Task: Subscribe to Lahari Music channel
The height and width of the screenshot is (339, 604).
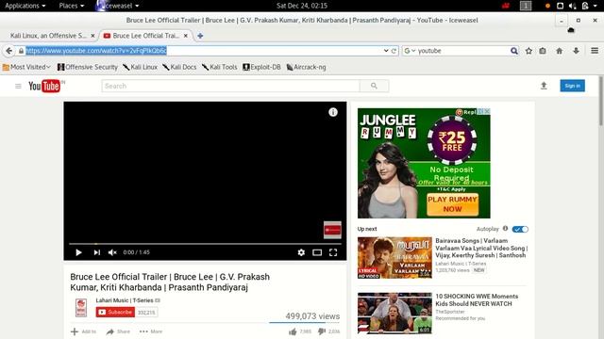Action: (115, 312)
